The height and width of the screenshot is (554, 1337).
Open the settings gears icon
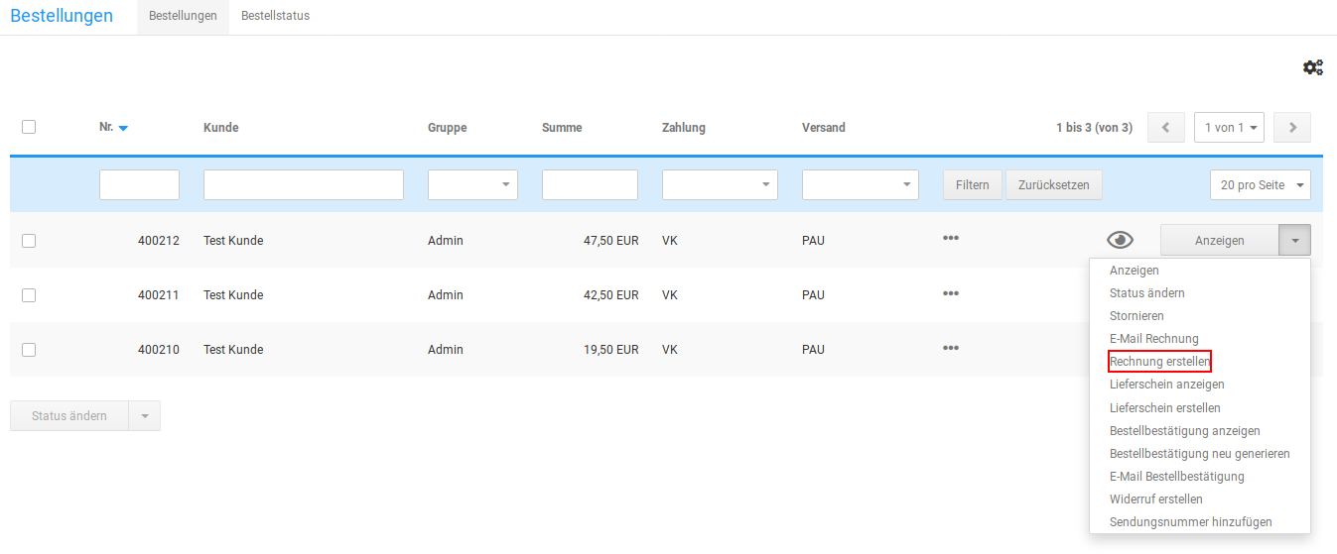point(1312,67)
